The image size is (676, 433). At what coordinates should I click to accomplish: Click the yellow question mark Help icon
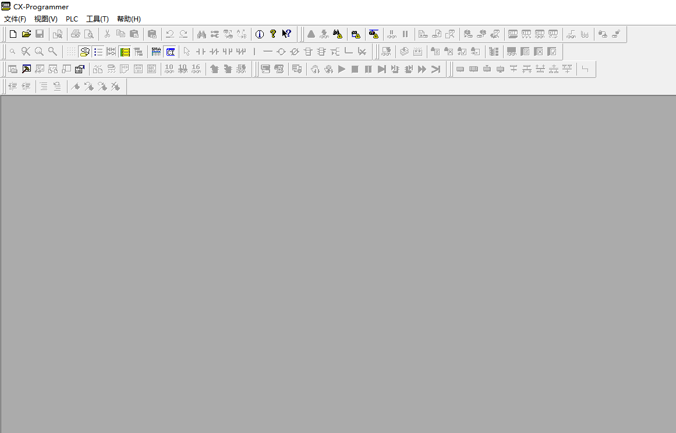tap(272, 34)
